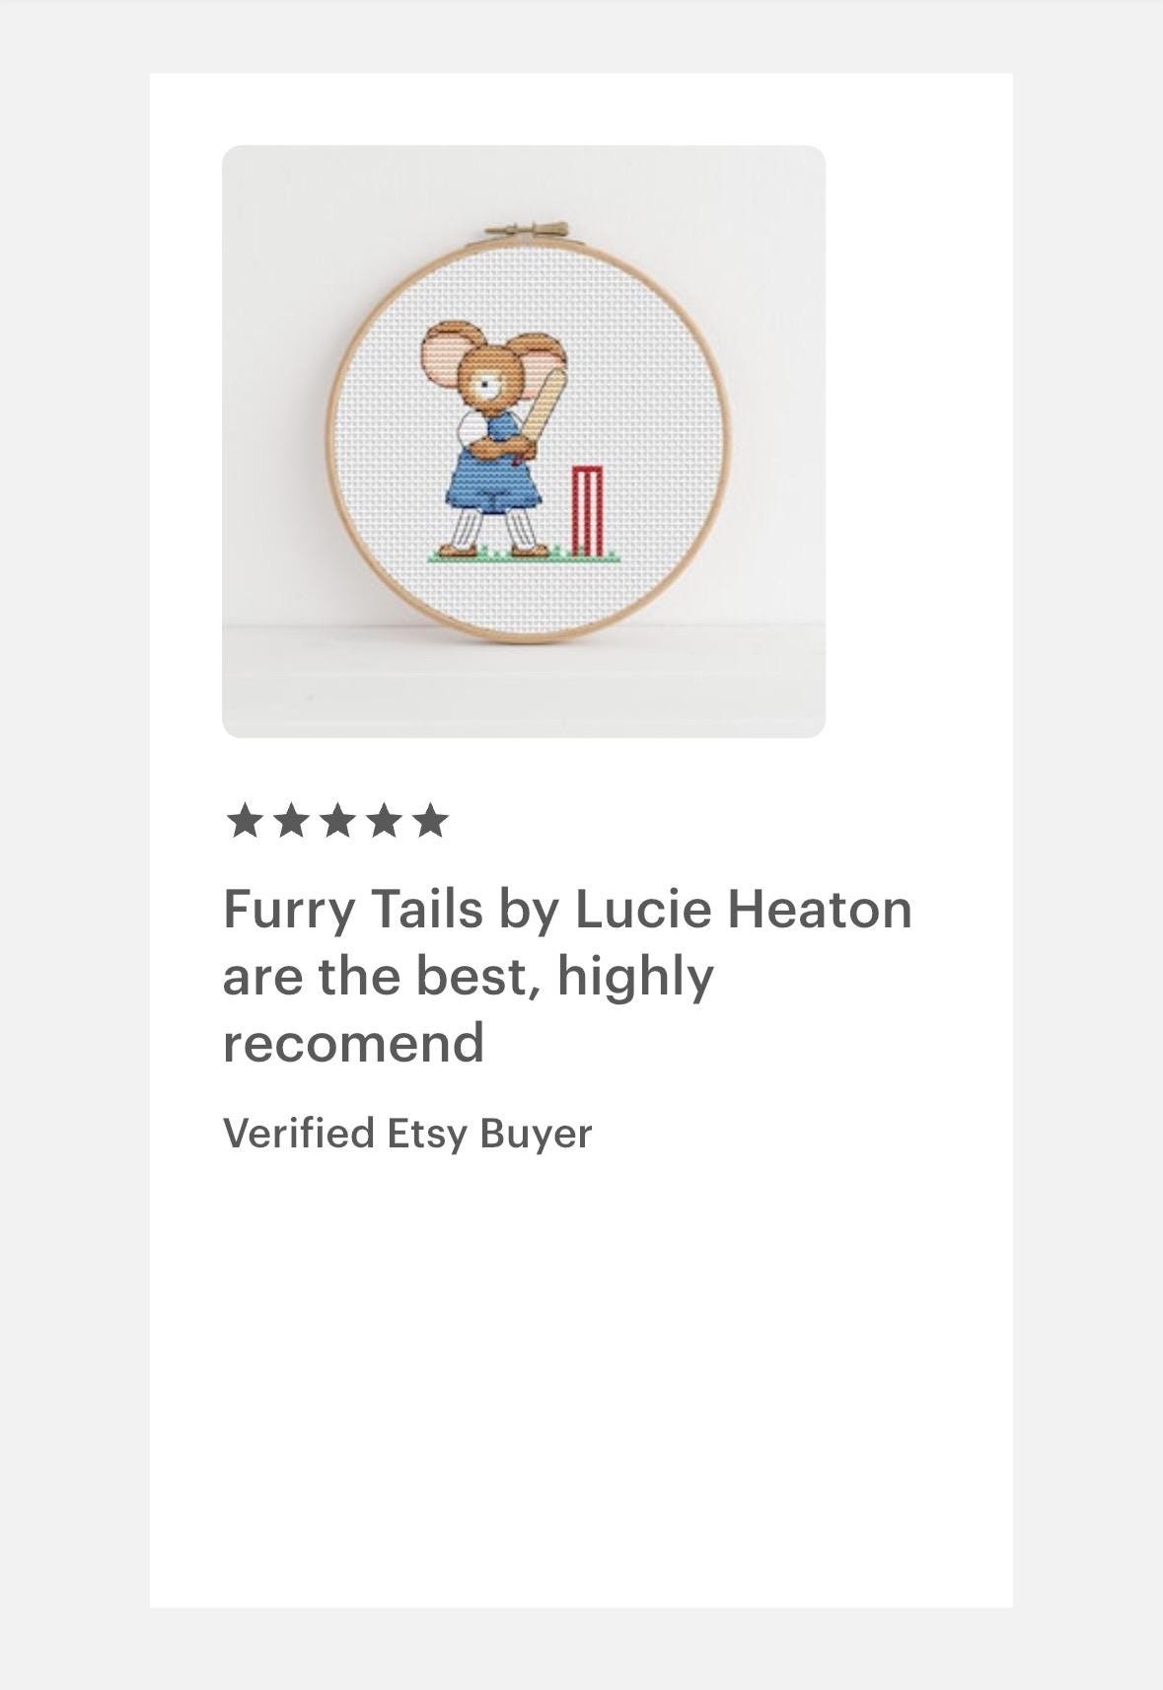Click "are the best, highly" review line
Image resolution: width=1163 pixels, height=1690 pixels.
[x=468, y=977]
